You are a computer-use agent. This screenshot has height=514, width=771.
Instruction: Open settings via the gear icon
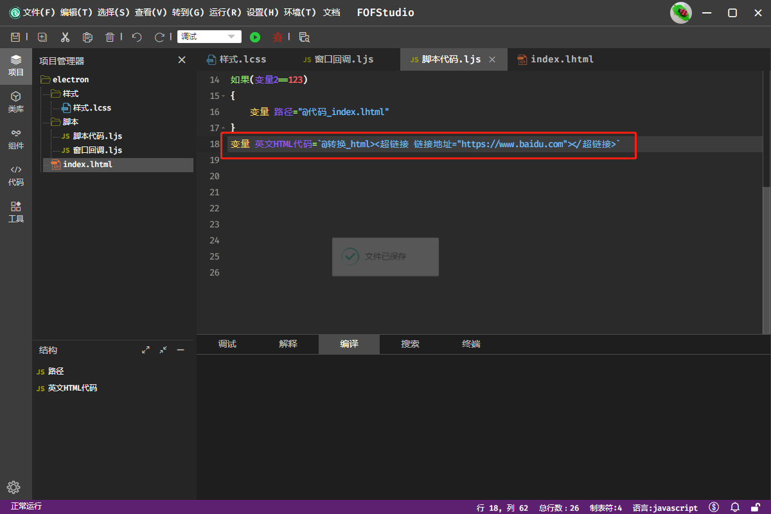coord(13,487)
